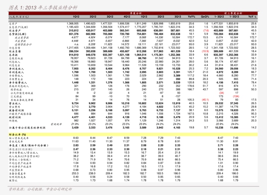Click the title '图表 1: 2013 年三季报业绩分析'

(x=43, y=7)
